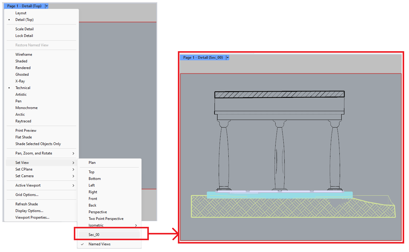409x252 pixels.
Task: Open Grid Options
Action: coord(26,194)
